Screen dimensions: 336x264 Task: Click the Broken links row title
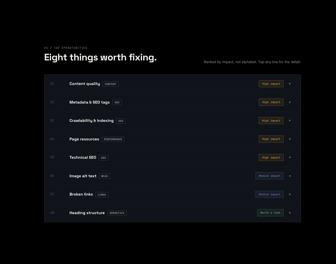[81, 194]
